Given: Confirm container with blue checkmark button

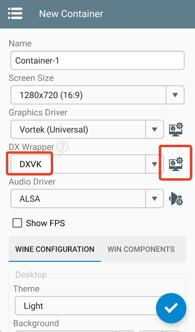Looking at the screenshot, I should [x=171, y=308].
